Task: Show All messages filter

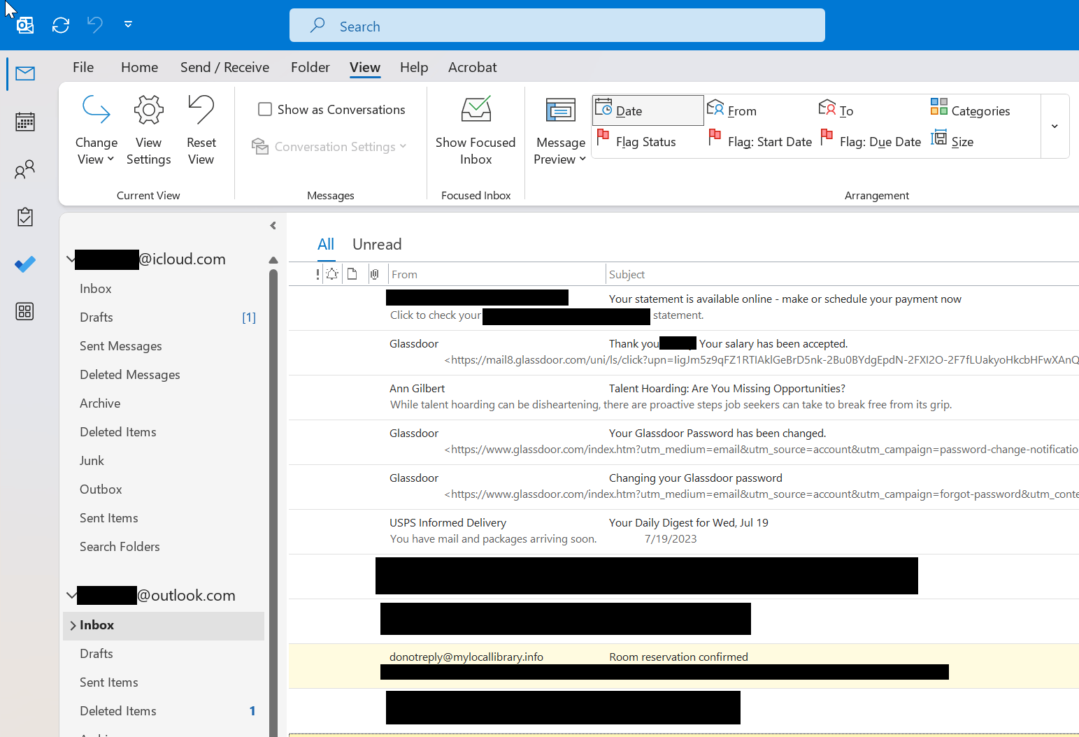Action: click(x=326, y=244)
